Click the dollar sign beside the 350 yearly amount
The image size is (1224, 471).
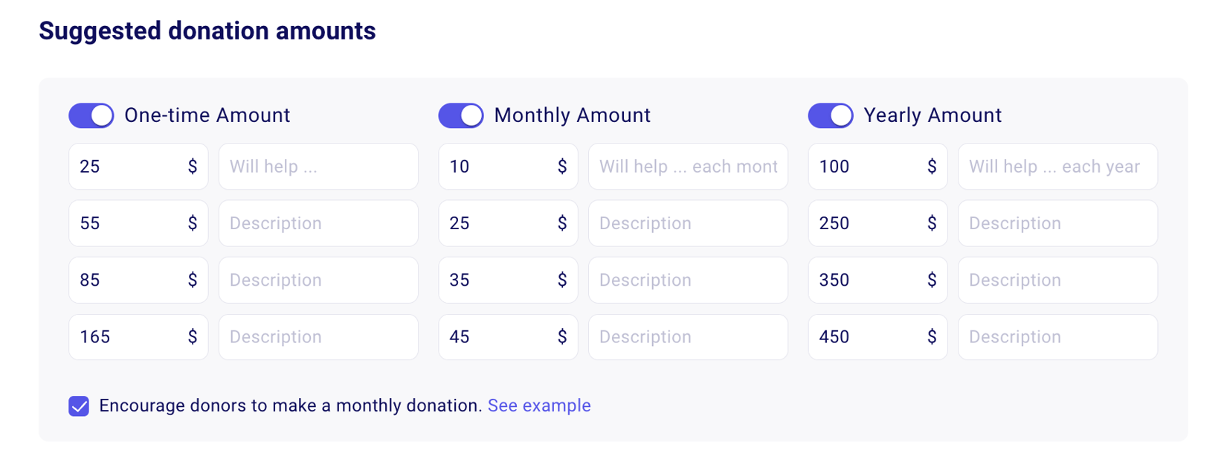(932, 280)
